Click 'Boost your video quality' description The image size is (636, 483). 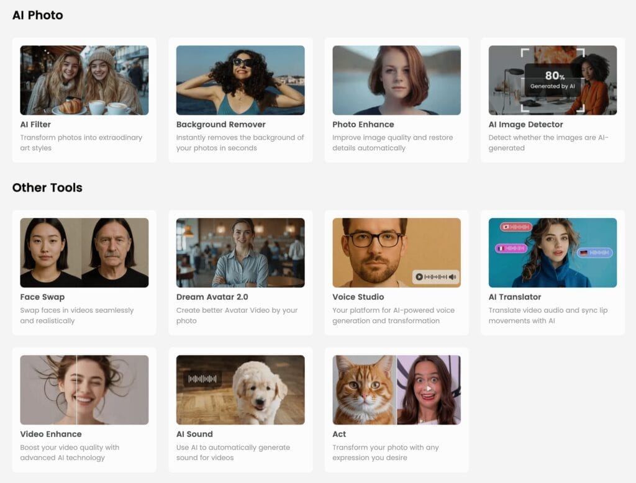pyautogui.click(x=70, y=453)
